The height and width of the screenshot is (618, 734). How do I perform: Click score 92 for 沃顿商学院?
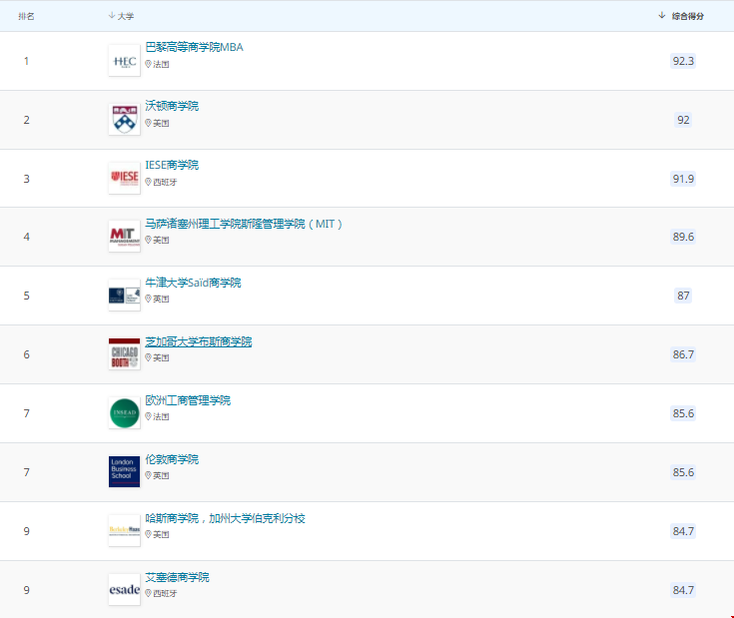click(683, 120)
